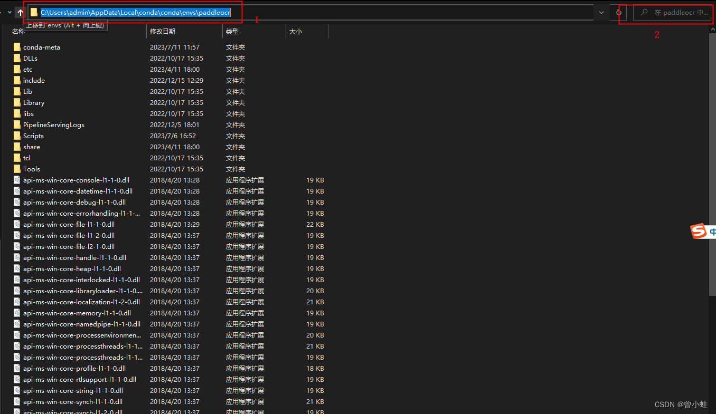Image resolution: width=716 pixels, height=414 pixels.
Task: Select file name api-ms-win-core-synch-l1-1-0.dll
Action: click(73, 402)
